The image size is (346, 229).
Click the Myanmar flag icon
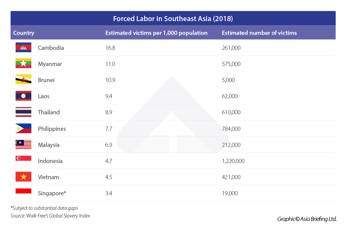pos(23,64)
